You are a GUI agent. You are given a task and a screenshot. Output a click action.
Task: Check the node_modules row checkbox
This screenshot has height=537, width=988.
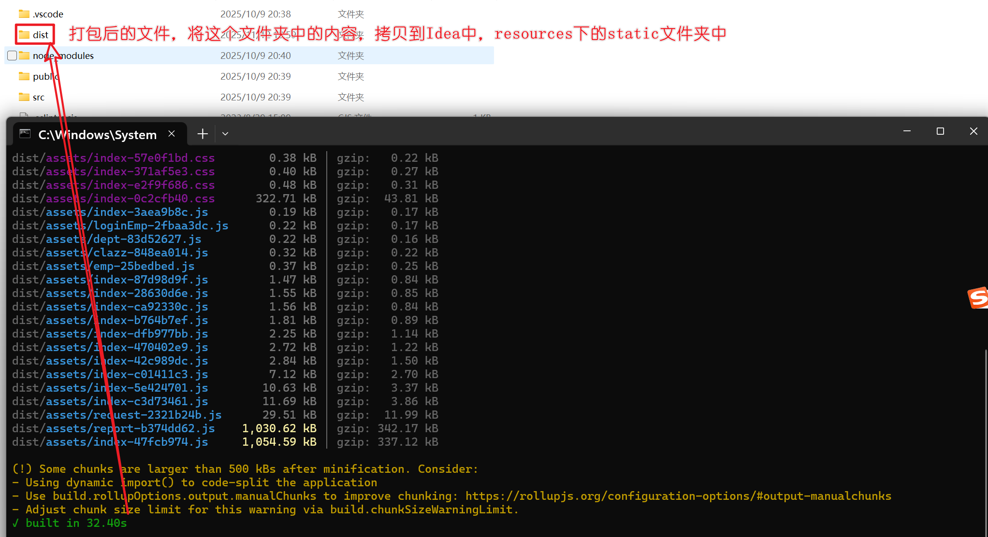pos(12,56)
